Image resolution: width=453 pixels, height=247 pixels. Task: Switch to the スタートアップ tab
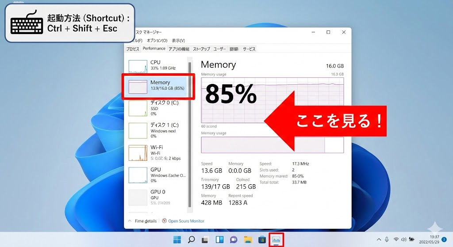tap(201, 49)
